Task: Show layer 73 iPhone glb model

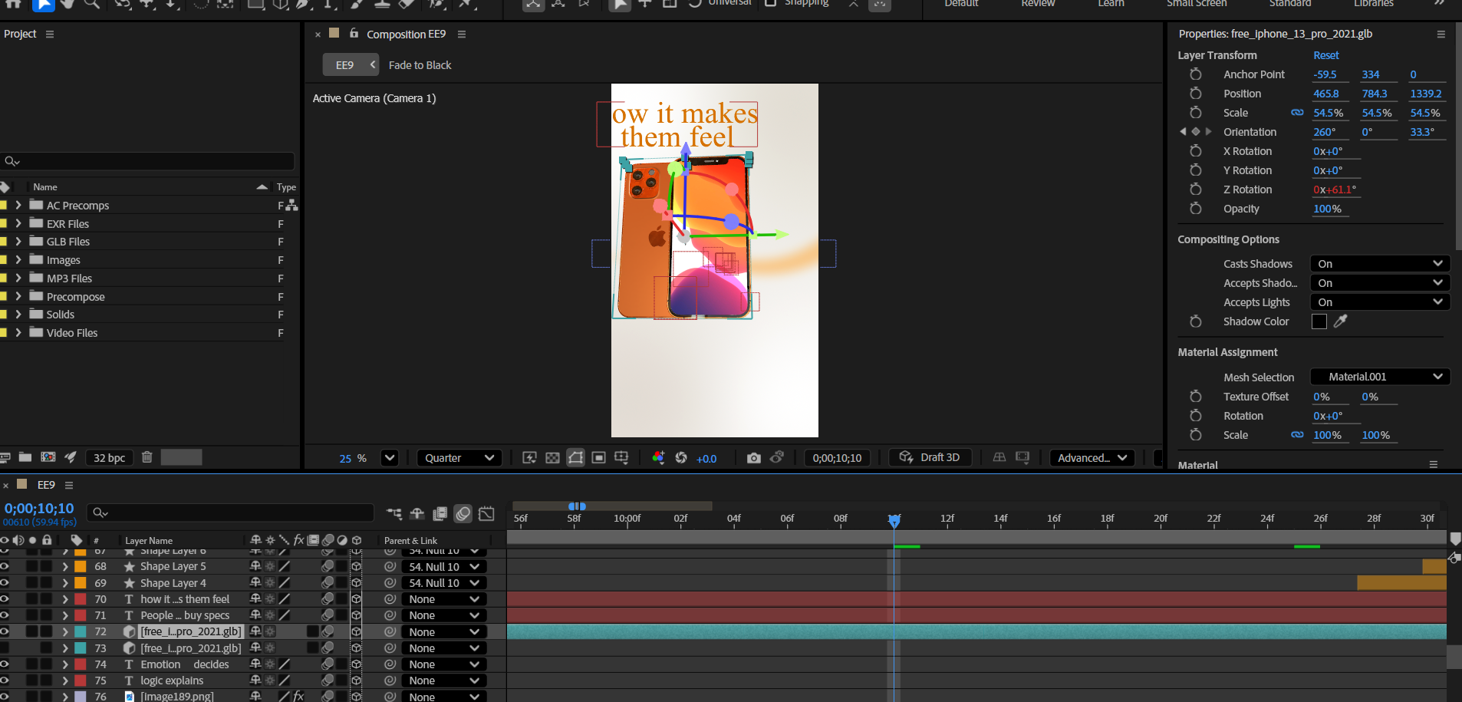Action: [5, 648]
